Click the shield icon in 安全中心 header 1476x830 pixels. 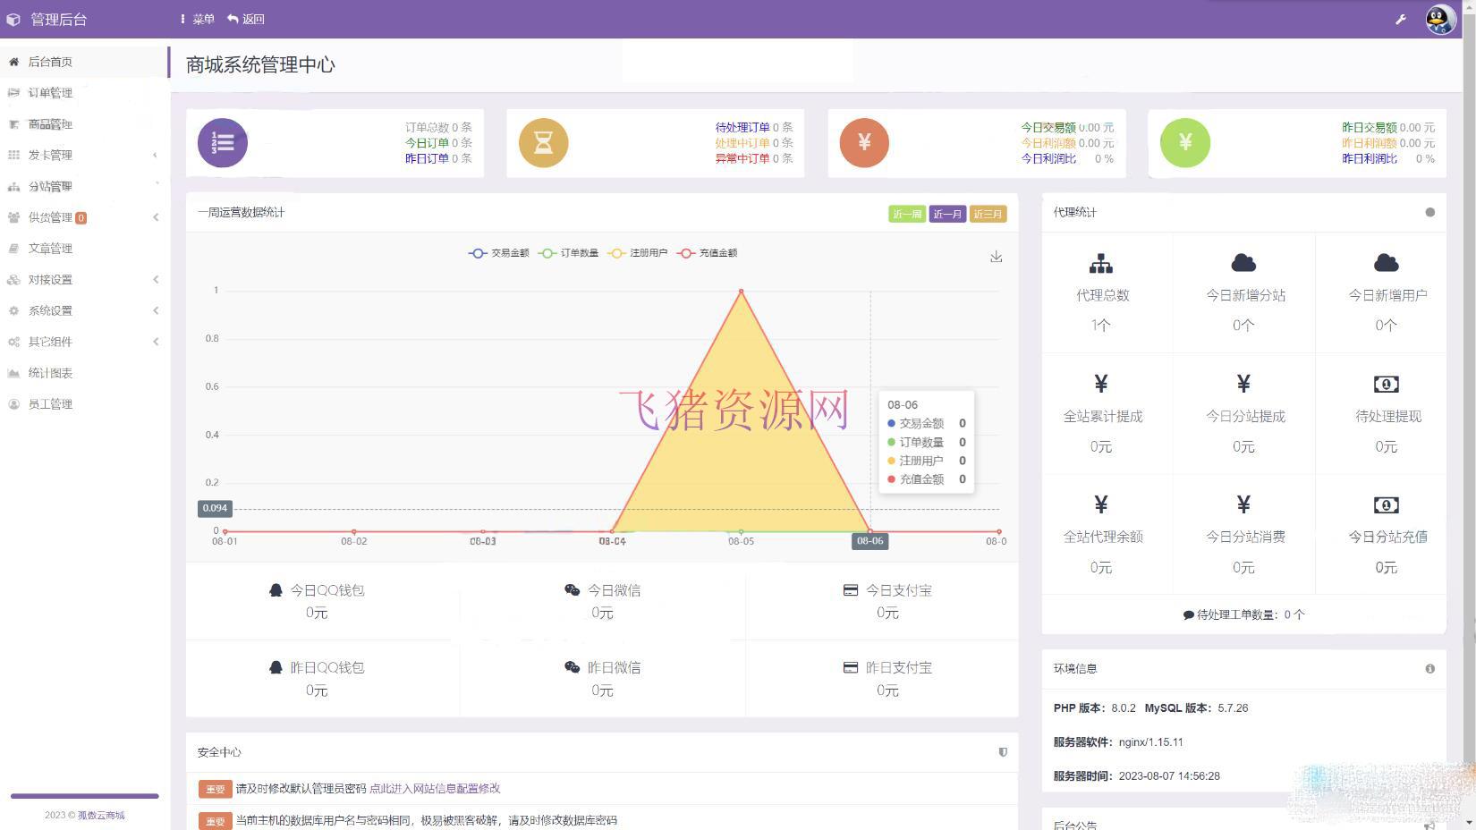(1003, 752)
